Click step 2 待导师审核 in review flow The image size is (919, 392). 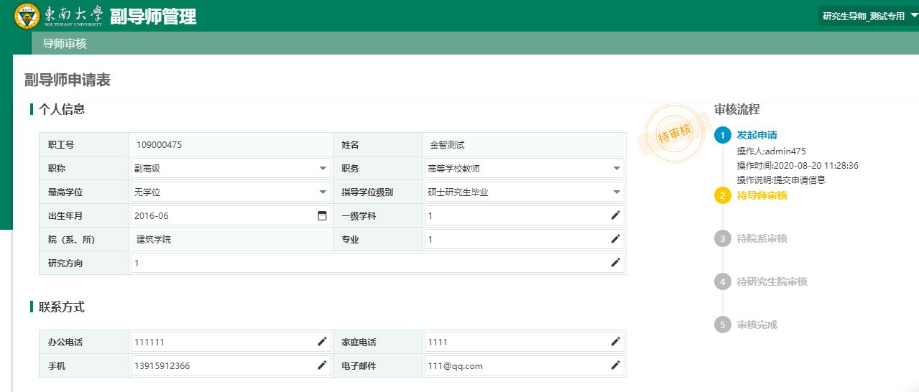(x=762, y=195)
